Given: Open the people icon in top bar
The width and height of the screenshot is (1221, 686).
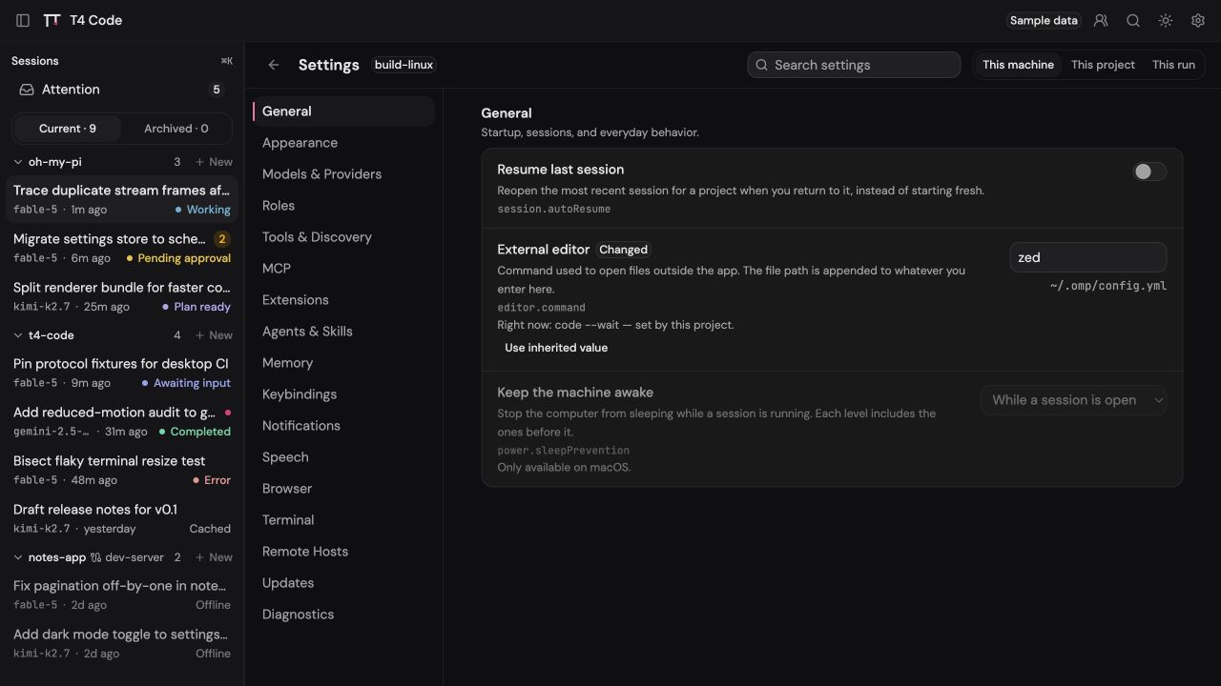Looking at the screenshot, I should pyautogui.click(x=1101, y=20).
